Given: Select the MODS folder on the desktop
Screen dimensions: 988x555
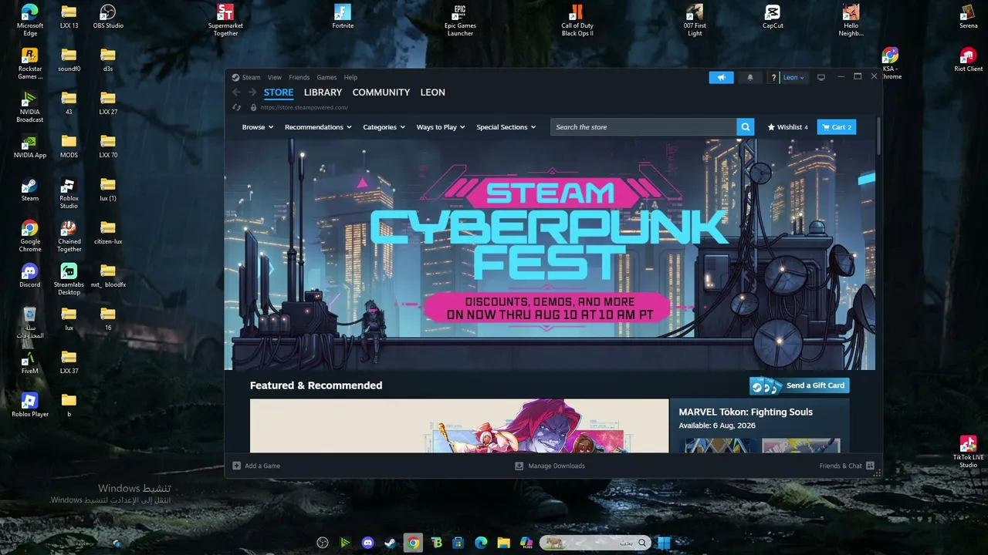Looking at the screenshot, I should (x=69, y=146).
